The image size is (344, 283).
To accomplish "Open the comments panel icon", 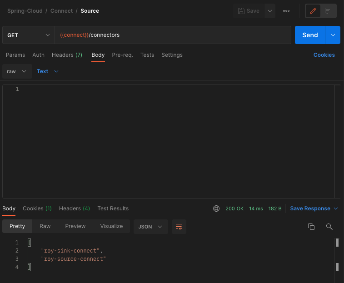I will pos(328,11).
